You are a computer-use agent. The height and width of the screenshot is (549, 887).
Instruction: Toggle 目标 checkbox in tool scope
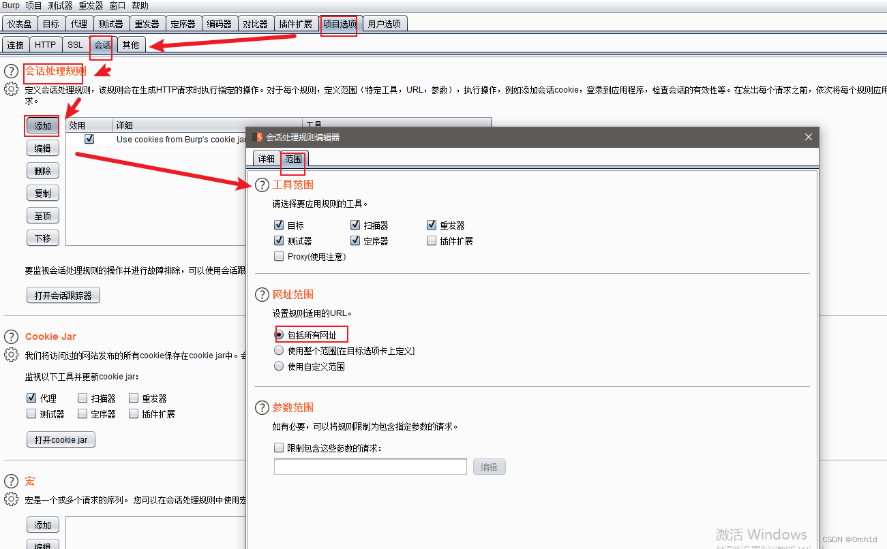coord(278,225)
